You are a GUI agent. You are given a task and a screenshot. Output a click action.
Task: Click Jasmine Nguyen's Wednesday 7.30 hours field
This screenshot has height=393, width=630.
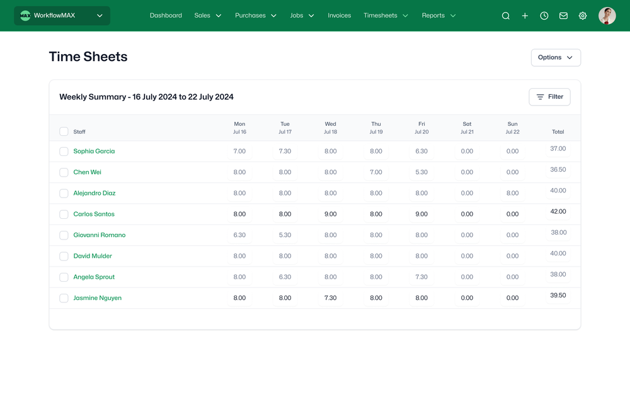point(331,298)
